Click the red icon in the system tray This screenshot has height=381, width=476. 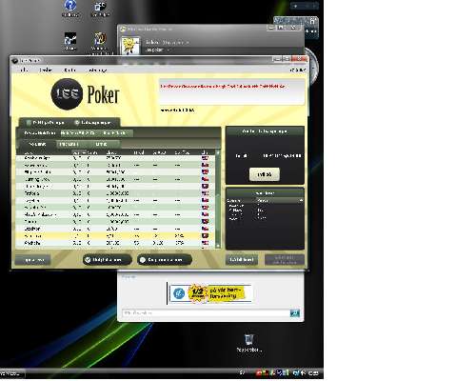click(258, 373)
